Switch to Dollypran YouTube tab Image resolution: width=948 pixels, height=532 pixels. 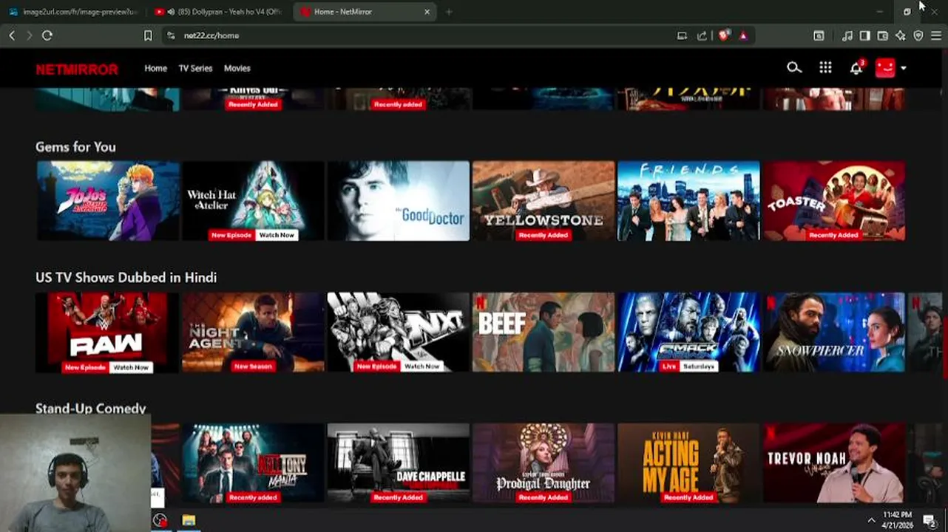[220, 12]
